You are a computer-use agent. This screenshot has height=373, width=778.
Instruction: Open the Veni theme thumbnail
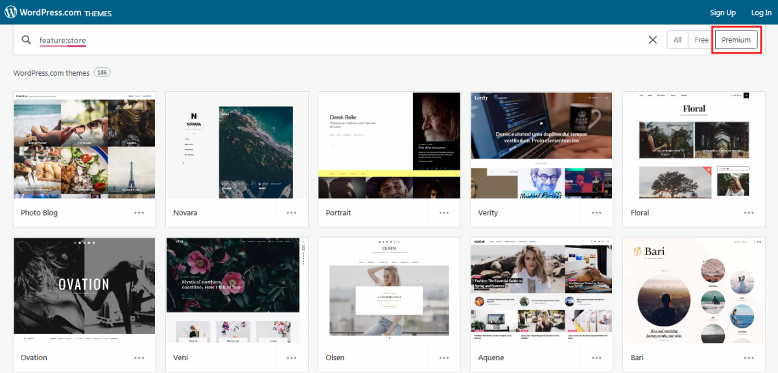pyautogui.click(x=237, y=291)
